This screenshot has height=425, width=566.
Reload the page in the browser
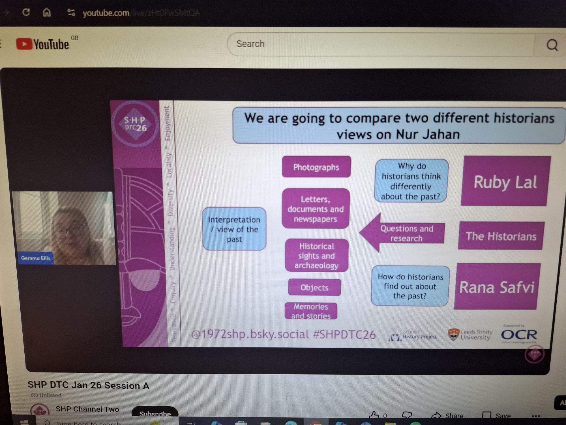coord(26,12)
